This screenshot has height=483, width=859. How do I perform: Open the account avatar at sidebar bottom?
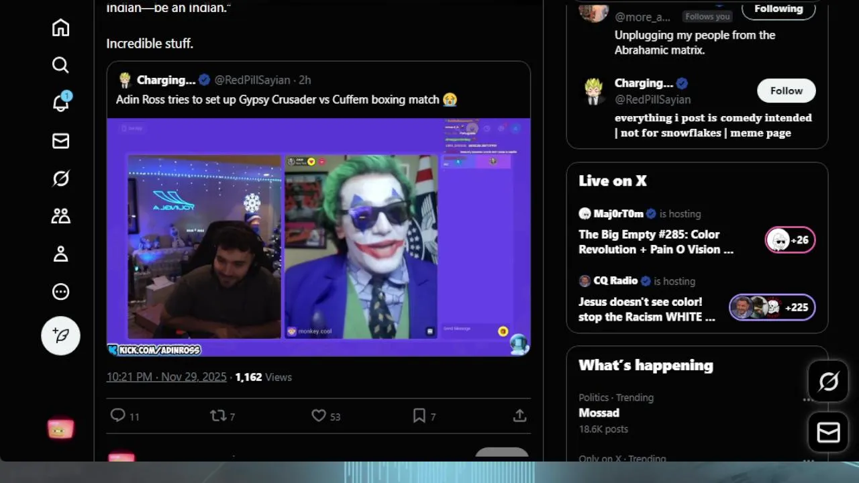coord(60,429)
